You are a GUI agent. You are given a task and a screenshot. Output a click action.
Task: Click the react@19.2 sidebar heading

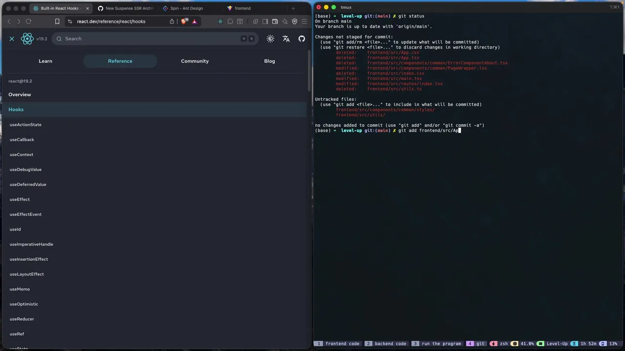pos(20,81)
